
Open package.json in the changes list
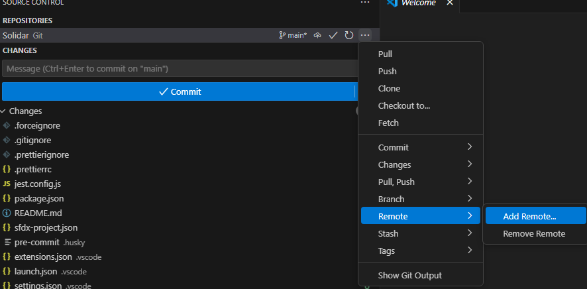[39, 198]
